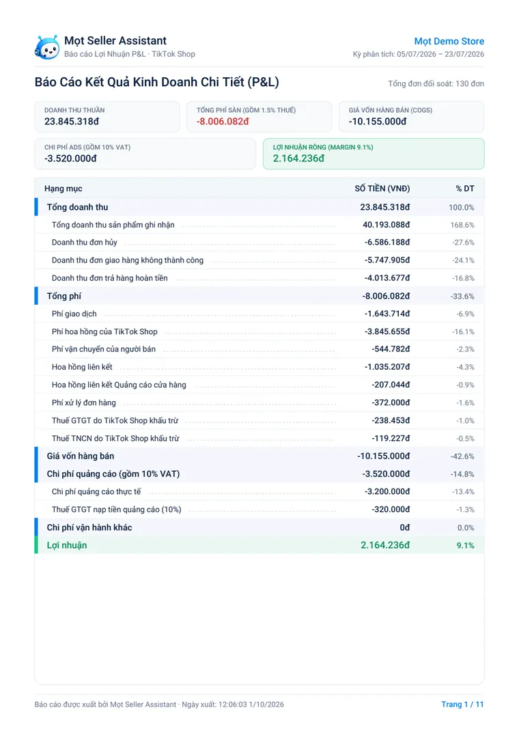Screen dimensions: 519x734
Task: Click the Doanh thu đơn hủy row label
Action: [x=84, y=243]
